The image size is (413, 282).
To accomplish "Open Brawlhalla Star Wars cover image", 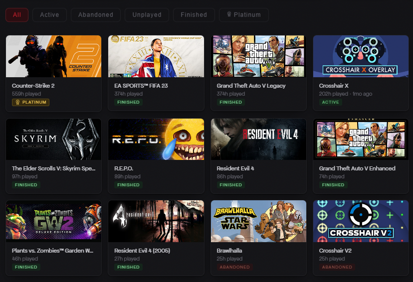I will 258,221.
